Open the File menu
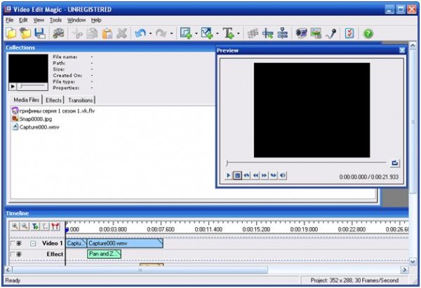421x288 pixels. (x=9, y=20)
